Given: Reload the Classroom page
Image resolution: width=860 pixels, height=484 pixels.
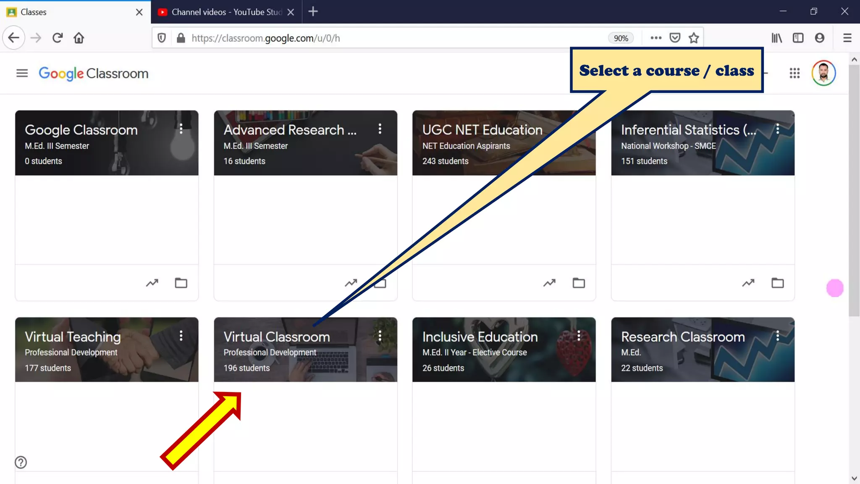Looking at the screenshot, I should coord(58,38).
